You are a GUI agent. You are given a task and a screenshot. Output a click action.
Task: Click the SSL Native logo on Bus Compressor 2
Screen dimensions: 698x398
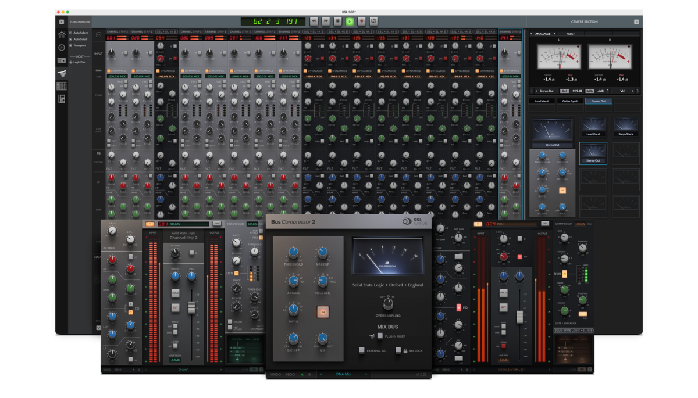tap(414, 221)
